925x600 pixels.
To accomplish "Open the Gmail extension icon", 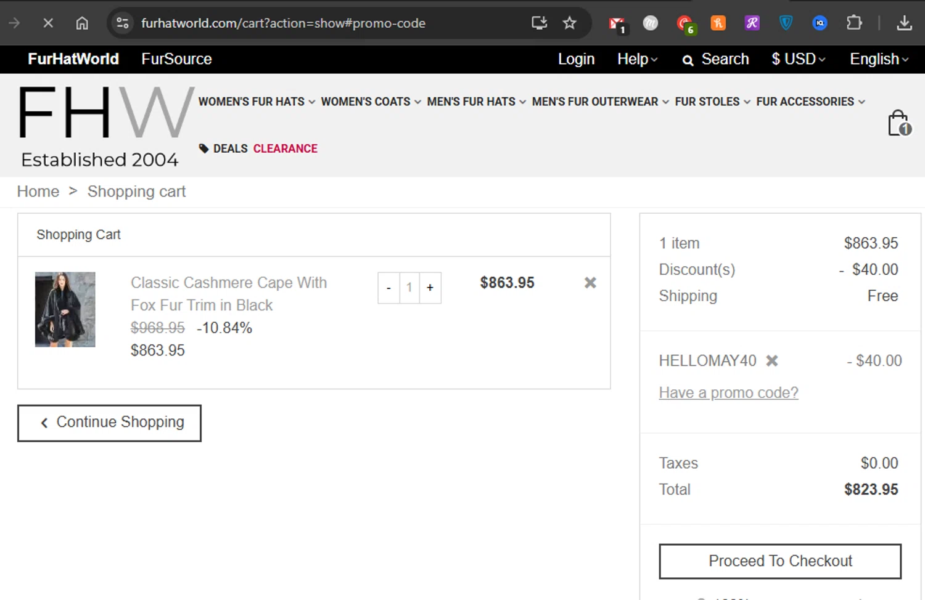I will pyautogui.click(x=617, y=24).
